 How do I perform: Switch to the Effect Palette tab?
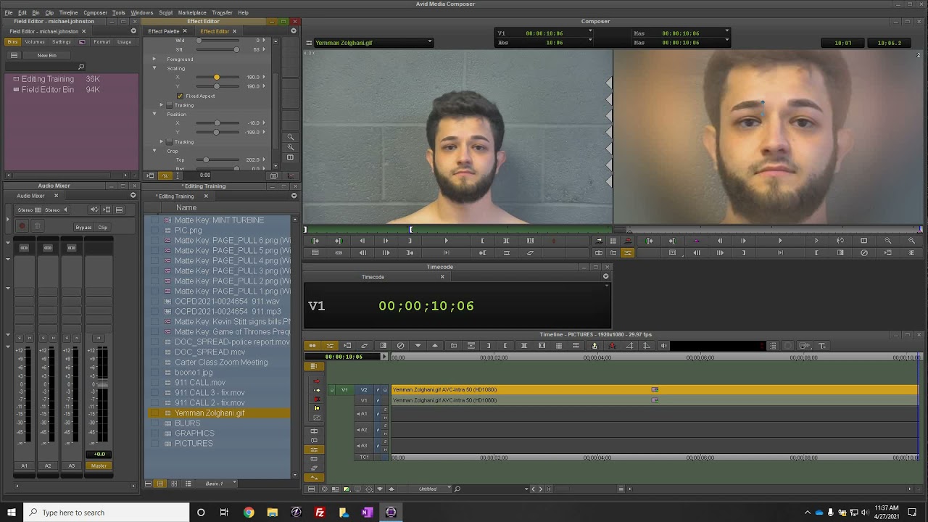pos(164,31)
